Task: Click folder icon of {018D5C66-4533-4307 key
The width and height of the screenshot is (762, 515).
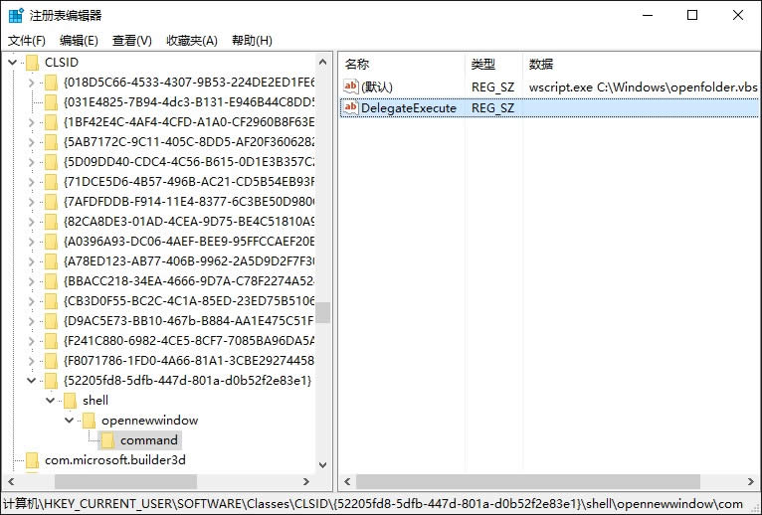Action: [x=51, y=83]
